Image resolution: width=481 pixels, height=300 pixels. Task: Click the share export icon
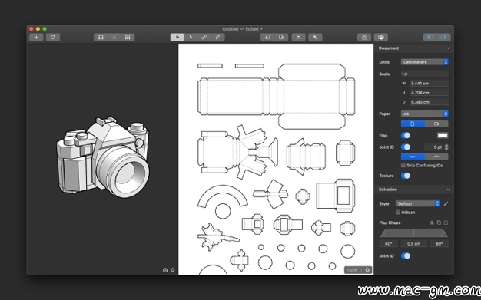click(x=364, y=37)
